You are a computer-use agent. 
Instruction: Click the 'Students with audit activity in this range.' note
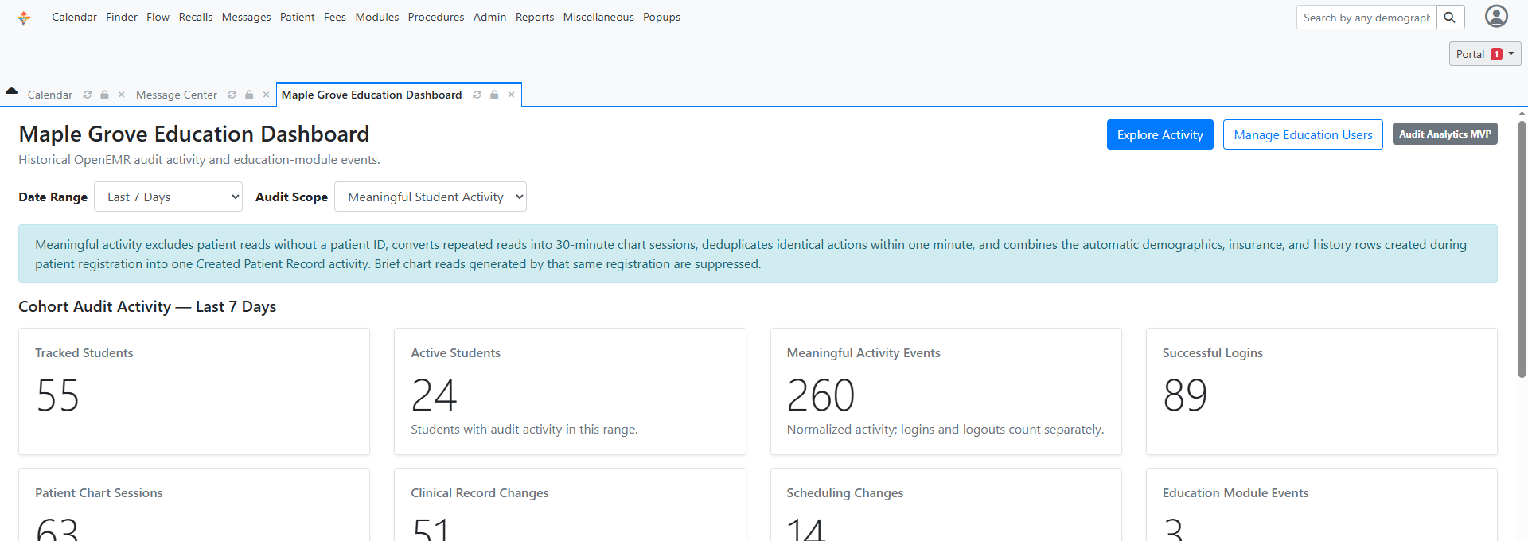pos(524,429)
